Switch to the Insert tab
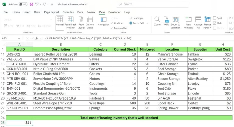Screen dimensions: 234x127 (x=27, y=12)
